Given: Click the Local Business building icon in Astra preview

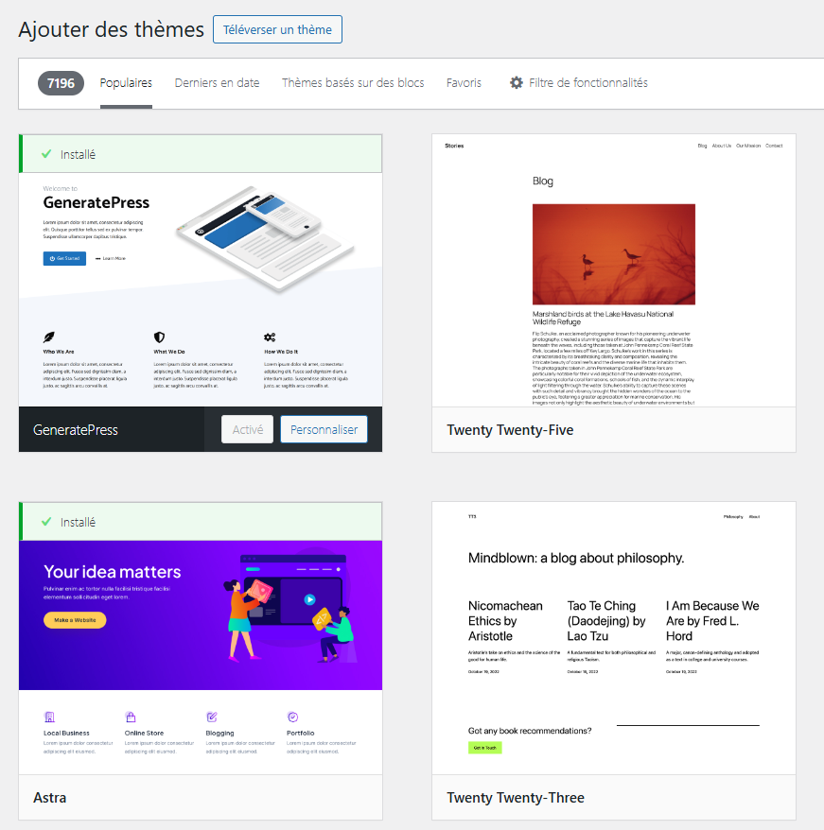Looking at the screenshot, I should [49, 718].
